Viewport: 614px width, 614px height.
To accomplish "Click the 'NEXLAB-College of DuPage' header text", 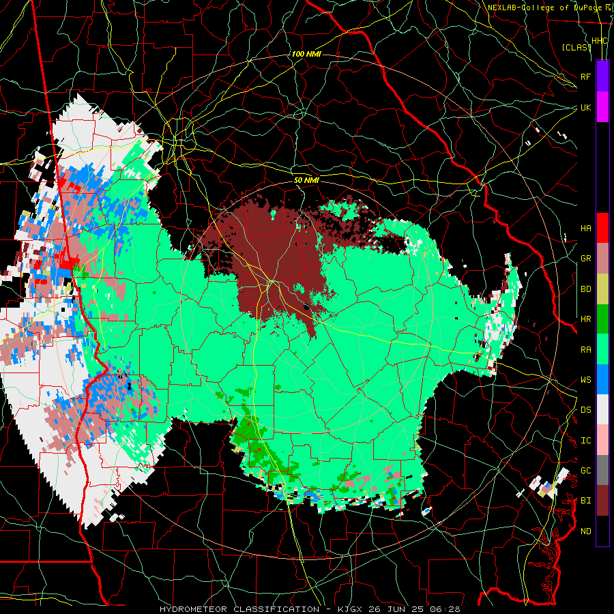I will 544,8.
